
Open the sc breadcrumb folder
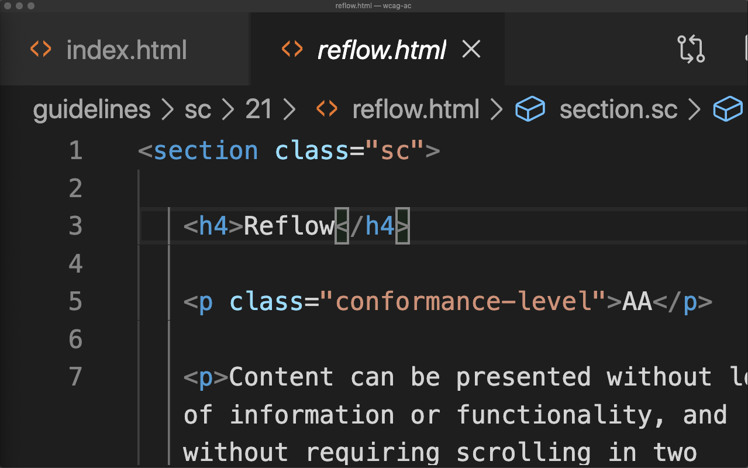pos(198,110)
